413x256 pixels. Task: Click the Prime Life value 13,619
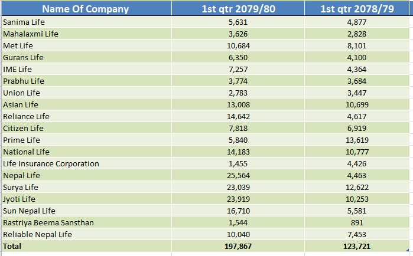tap(357, 140)
